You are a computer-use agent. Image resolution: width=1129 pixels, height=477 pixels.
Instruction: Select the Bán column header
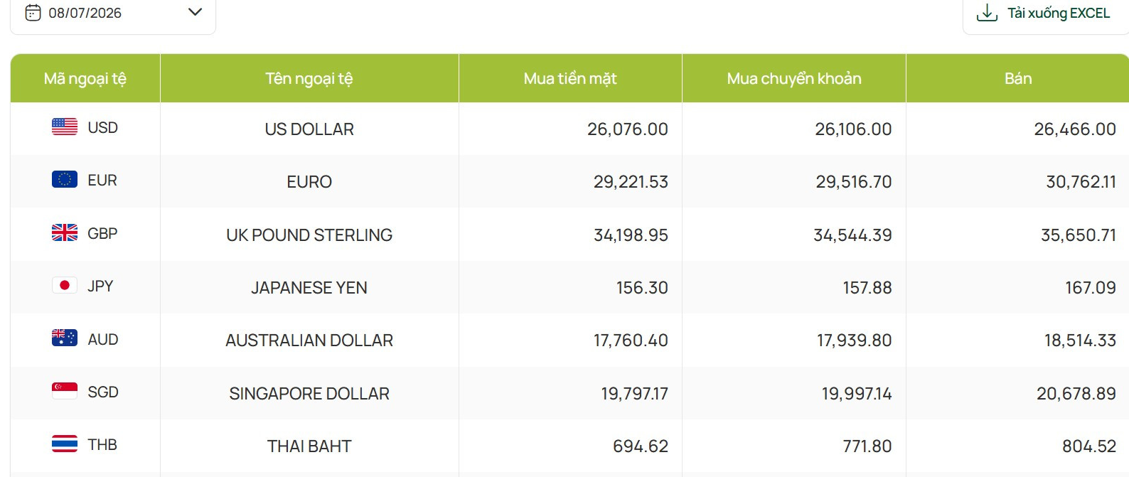1018,78
